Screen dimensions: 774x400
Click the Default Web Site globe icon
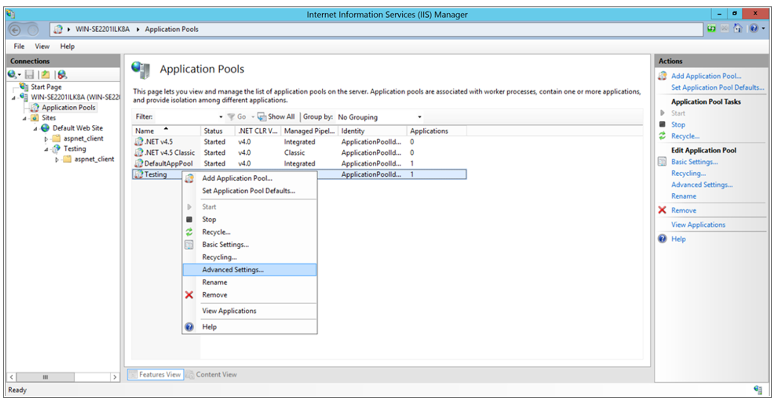(x=45, y=128)
